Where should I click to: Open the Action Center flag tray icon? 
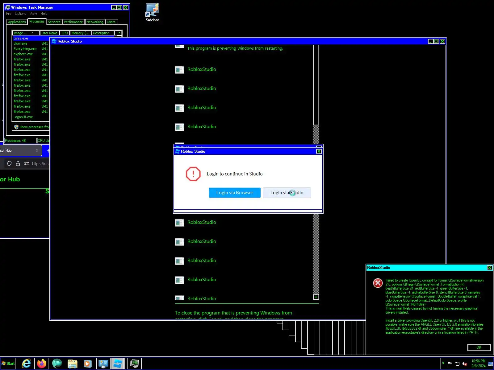(x=450, y=364)
